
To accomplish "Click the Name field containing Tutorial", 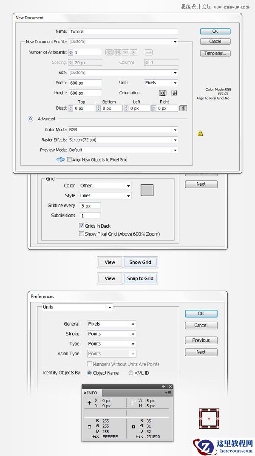I will 123,31.
